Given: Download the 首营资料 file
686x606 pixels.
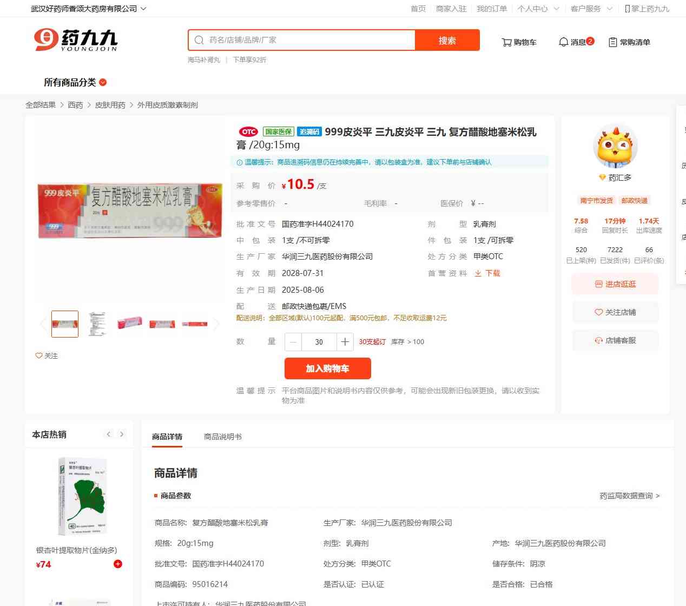Looking at the screenshot, I should coord(487,273).
